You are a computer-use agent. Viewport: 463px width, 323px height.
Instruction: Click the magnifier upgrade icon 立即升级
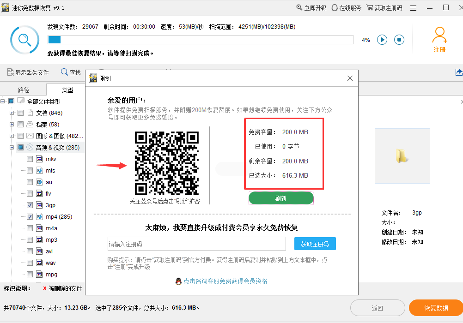coord(299,7)
